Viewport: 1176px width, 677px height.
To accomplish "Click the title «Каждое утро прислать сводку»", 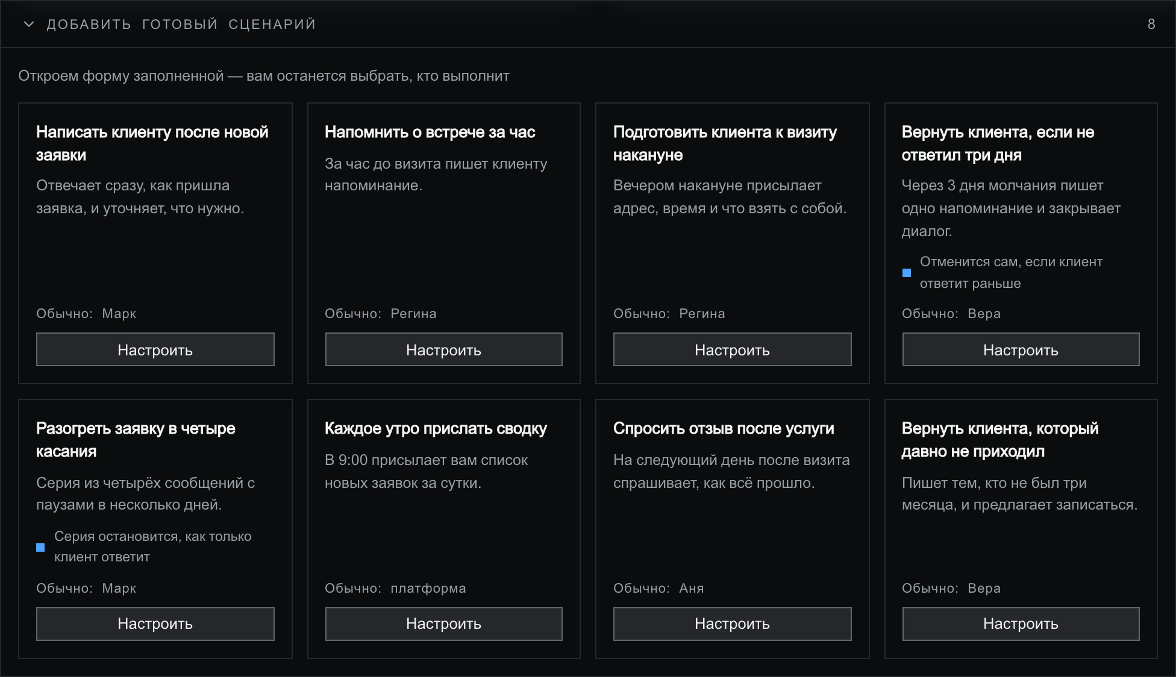I will coord(436,428).
